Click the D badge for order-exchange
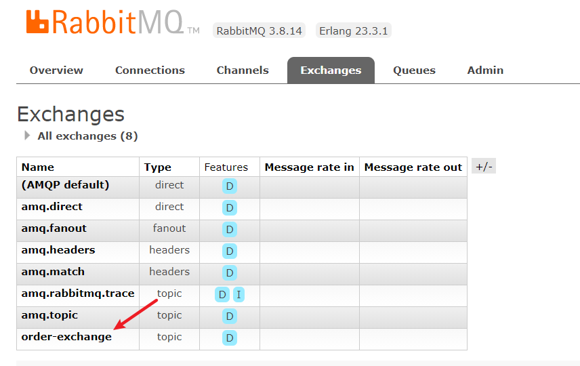The height and width of the screenshot is (366, 580). tap(230, 338)
